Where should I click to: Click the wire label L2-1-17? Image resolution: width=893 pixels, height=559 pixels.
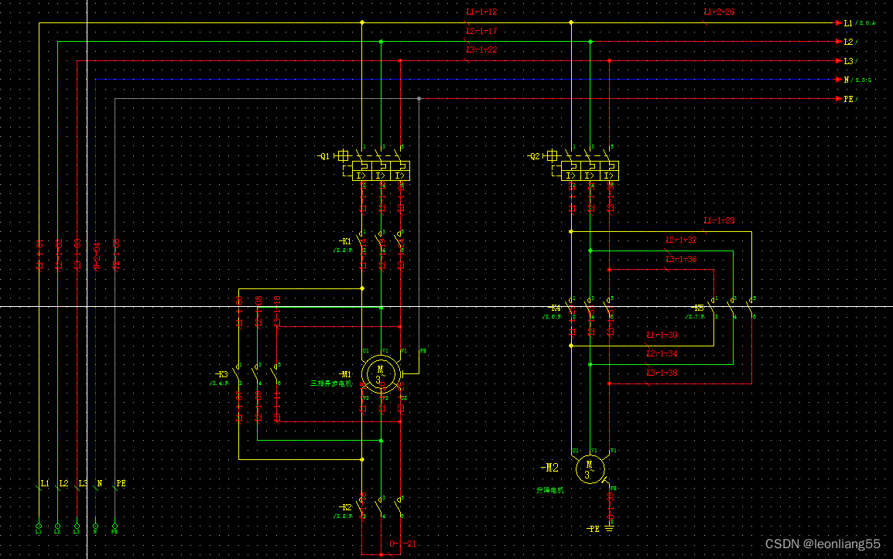tap(481, 31)
